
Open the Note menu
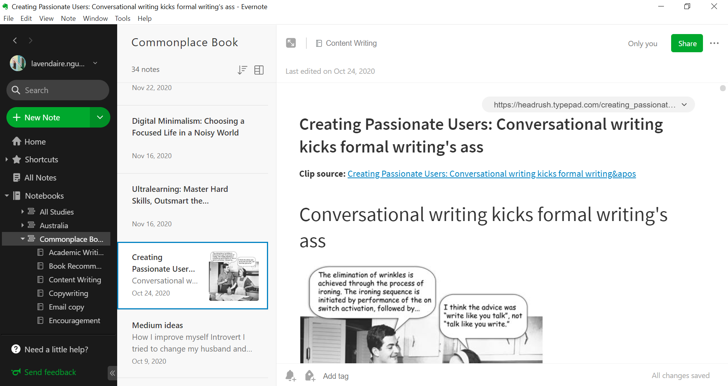pos(68,19)
